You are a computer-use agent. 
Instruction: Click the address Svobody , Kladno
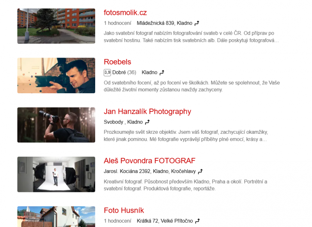[x=123, y=122]
